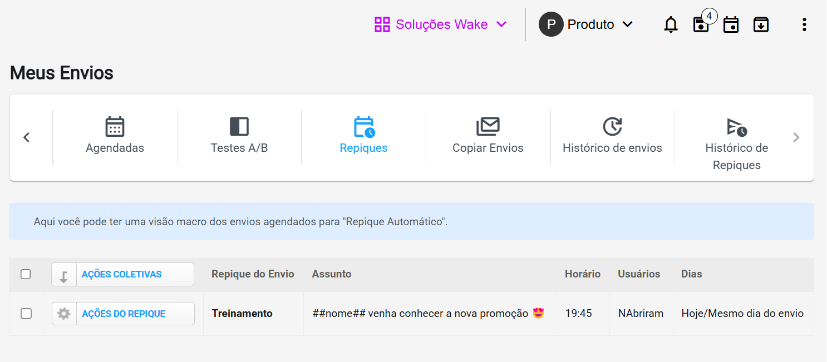Image resolution: width=827 pixels, height=362 pixels.
Task: Switch to the Testes A/B tab
Action: pyautogui.click(x=239, y=137)
